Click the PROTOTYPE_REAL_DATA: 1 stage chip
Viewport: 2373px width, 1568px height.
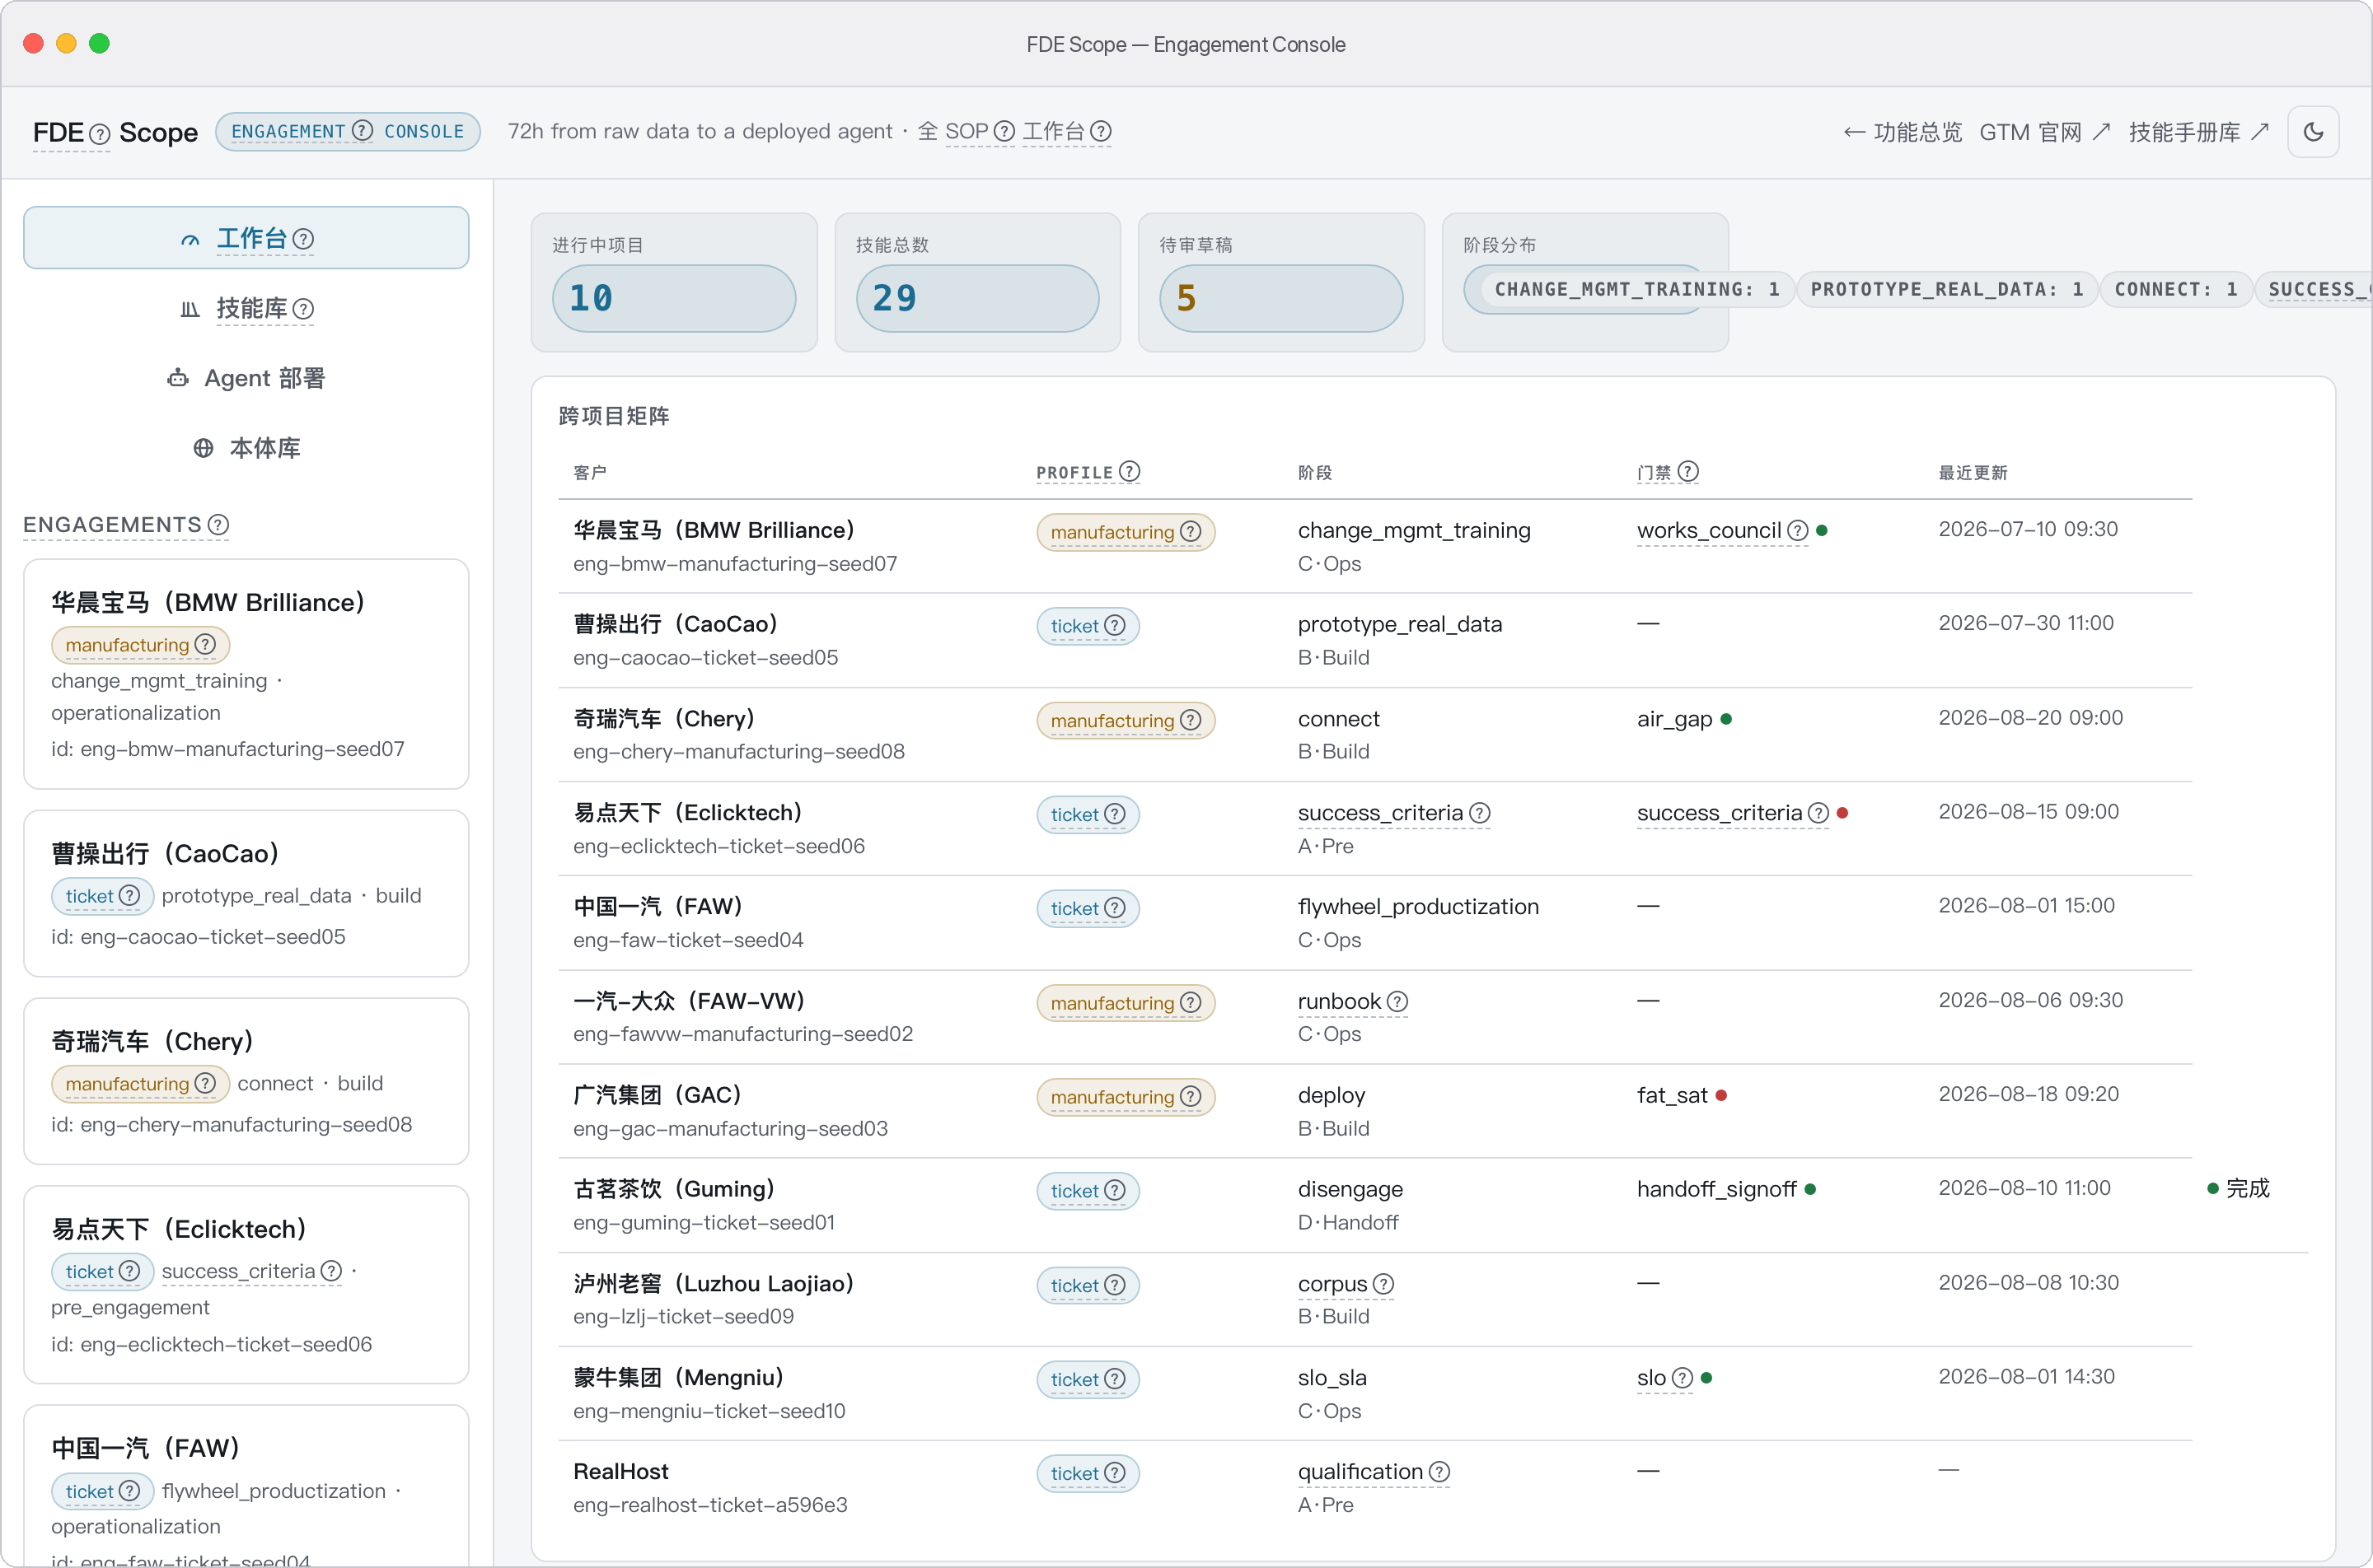pos(1946,289)
